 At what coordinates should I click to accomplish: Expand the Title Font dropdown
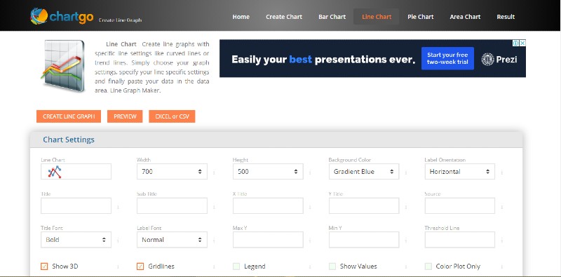coord(76,240)
